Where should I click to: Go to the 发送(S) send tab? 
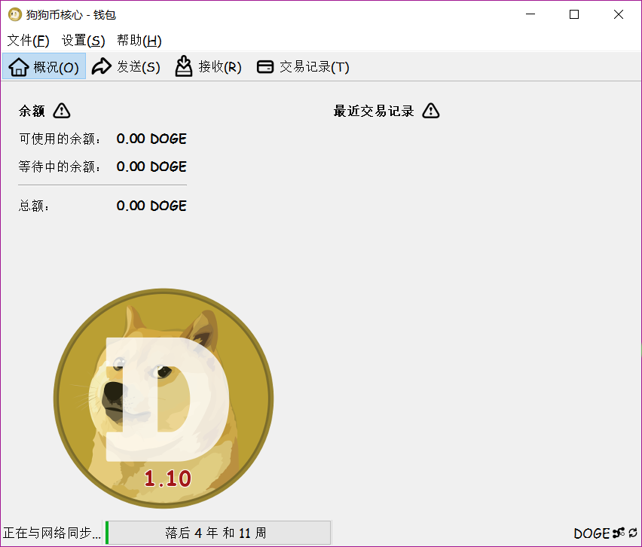click(x=126, y=66)
